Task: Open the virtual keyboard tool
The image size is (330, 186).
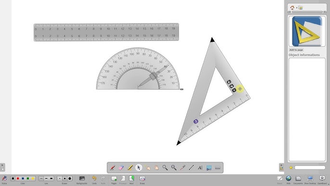Action: 217,168
